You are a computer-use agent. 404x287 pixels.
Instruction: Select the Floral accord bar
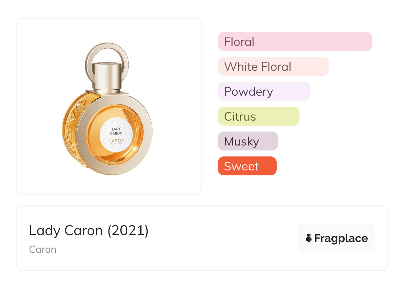pos(295,42)
